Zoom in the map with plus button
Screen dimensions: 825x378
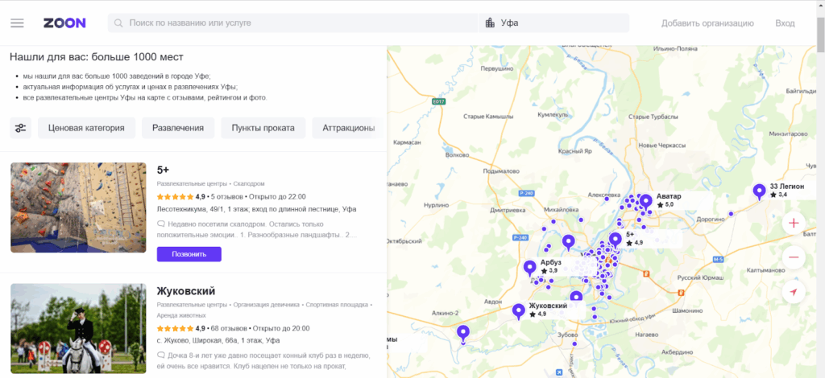[x=794, y=223]
